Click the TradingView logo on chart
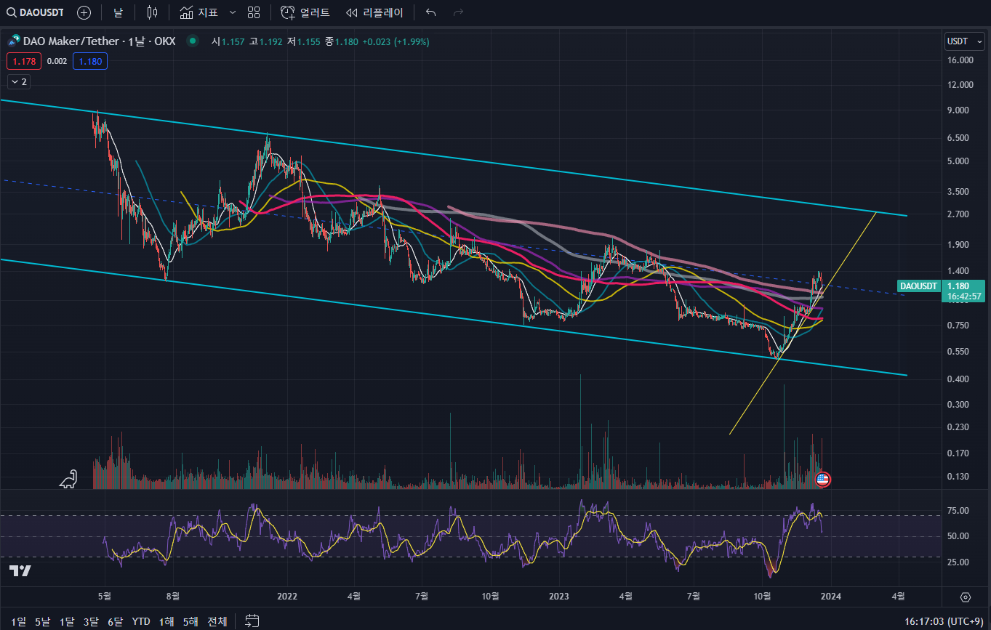 20,571
